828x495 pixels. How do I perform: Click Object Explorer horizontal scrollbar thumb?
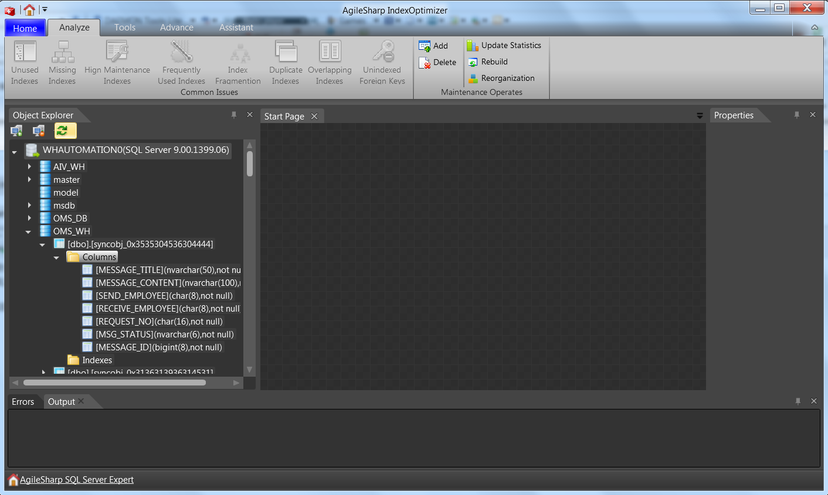click(x=114, y=383)
